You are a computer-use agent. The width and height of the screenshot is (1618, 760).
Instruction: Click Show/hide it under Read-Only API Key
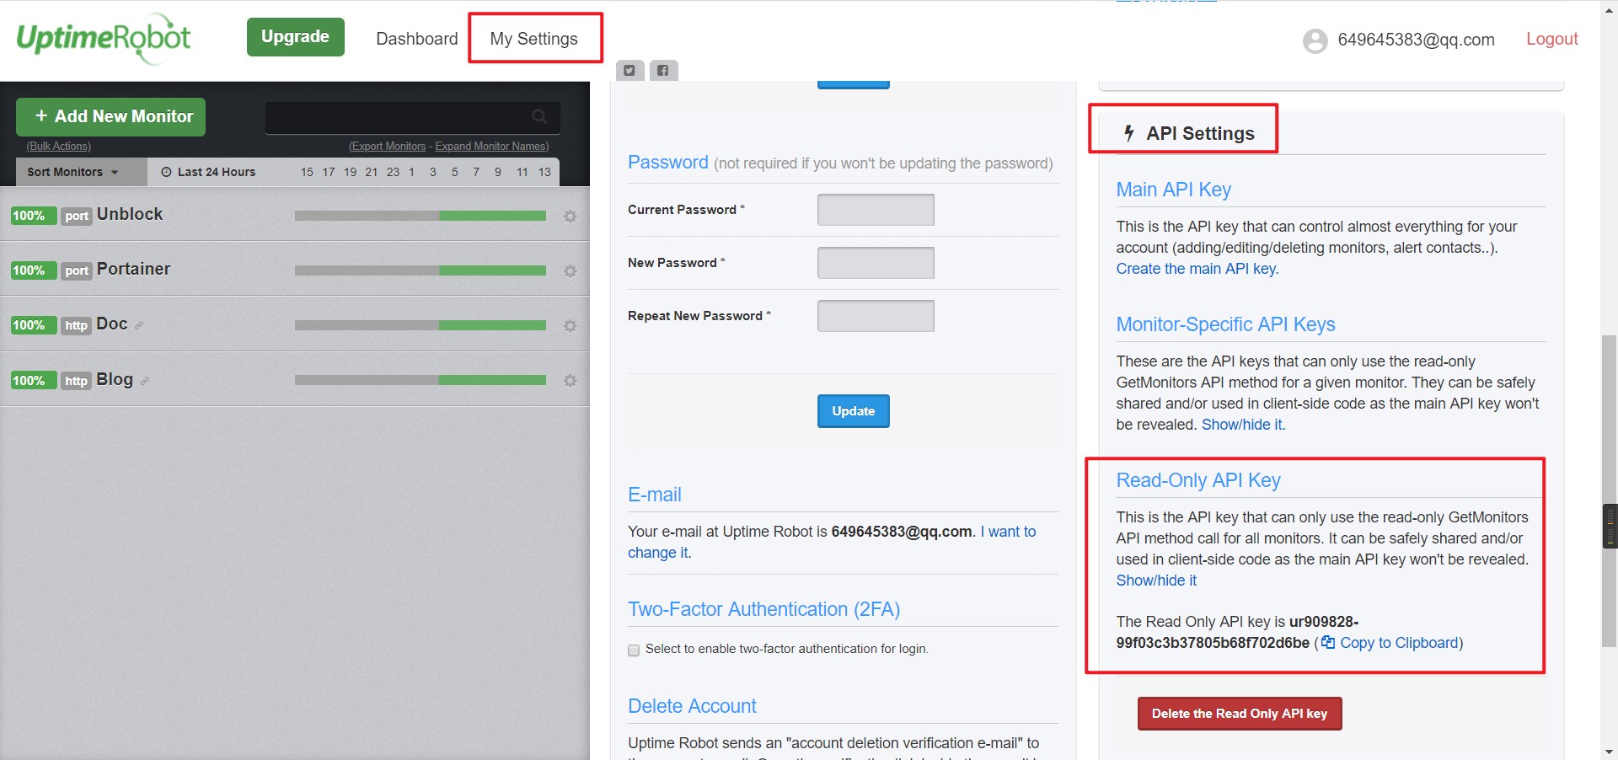tap(1156, 581)
